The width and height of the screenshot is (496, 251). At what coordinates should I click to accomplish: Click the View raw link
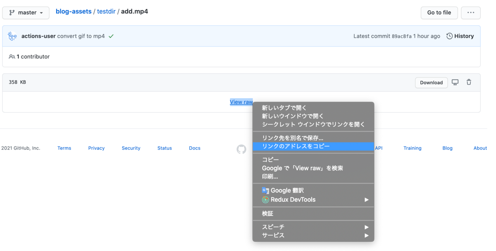coord(241,102)
